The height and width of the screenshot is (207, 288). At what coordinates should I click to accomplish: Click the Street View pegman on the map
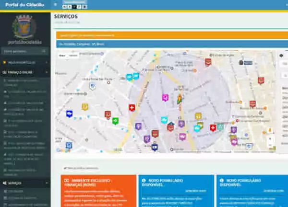click(x=270, y=130)
